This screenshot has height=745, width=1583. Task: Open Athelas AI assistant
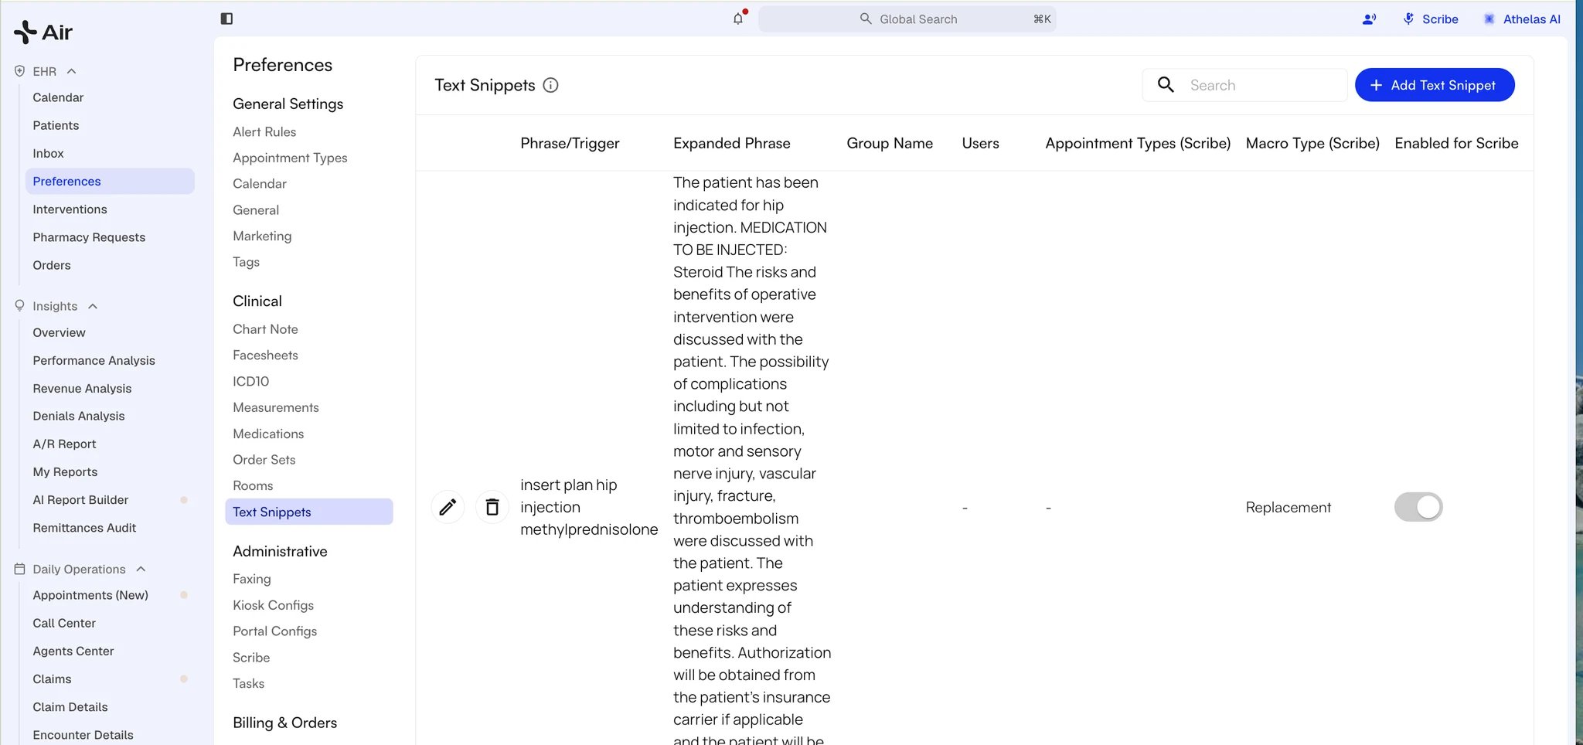click(1521, 19)
